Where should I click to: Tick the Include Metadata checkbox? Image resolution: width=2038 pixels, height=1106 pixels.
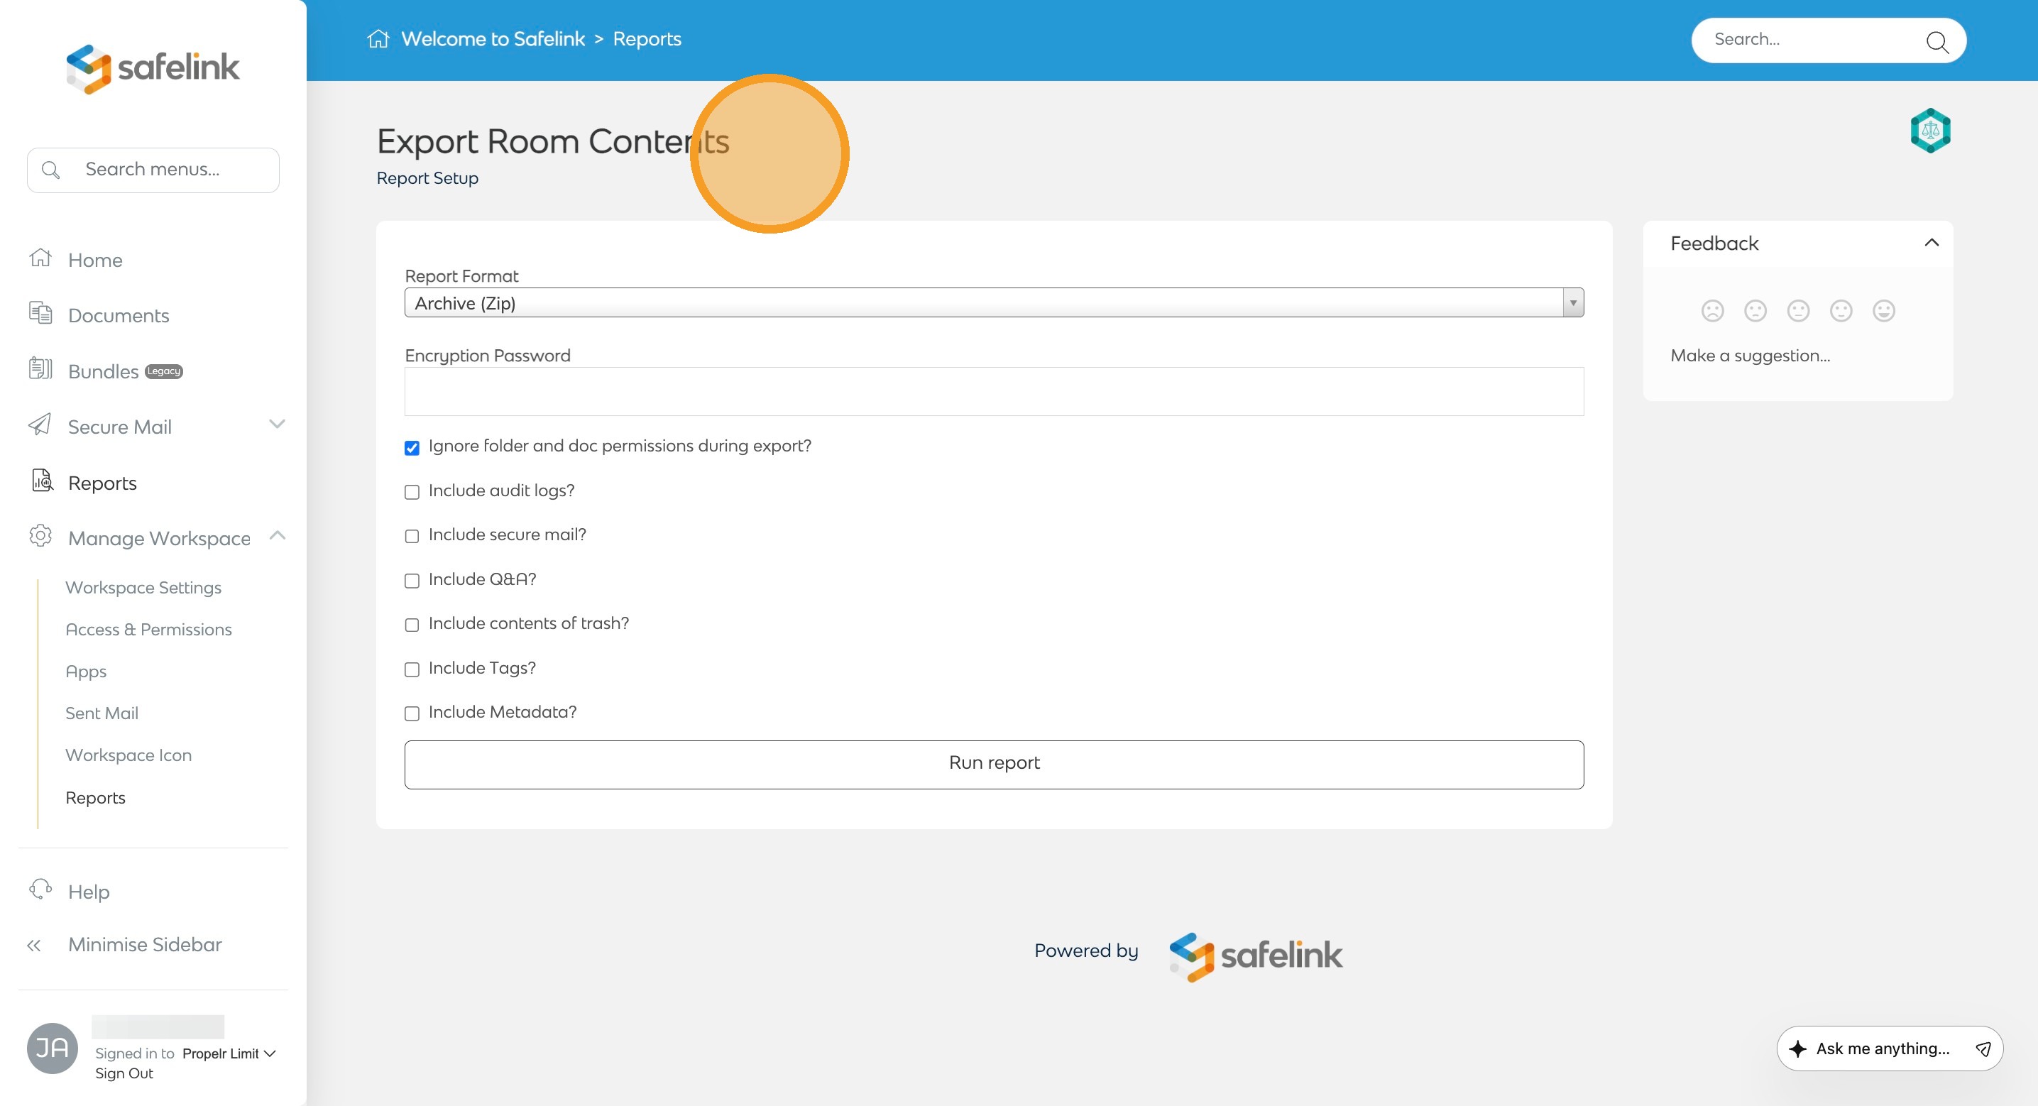(412, 713)
